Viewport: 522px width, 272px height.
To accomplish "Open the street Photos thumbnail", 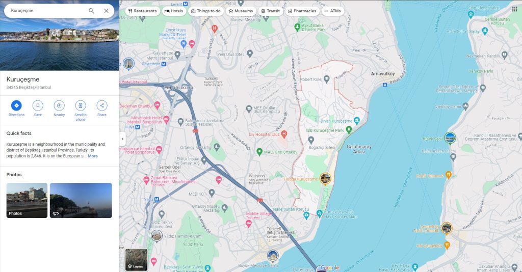I will coord(27,200).
